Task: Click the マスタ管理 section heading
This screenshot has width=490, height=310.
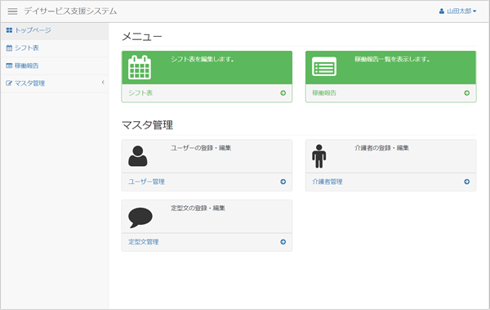Action: pos(147,125)
